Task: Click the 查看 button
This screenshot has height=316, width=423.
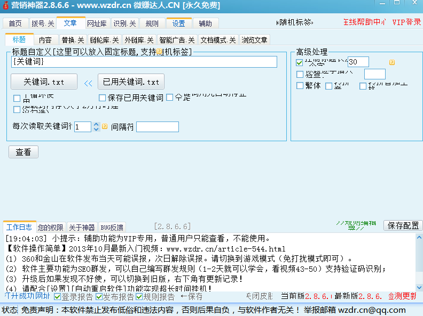Action: pyautogui.click(x=23, y=152)
